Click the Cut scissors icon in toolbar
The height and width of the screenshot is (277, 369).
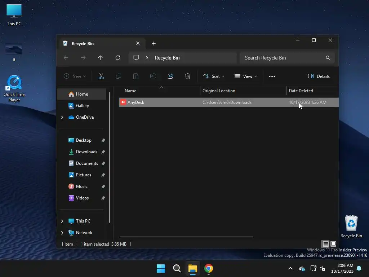pyautogui.click(x=101, y=76)
